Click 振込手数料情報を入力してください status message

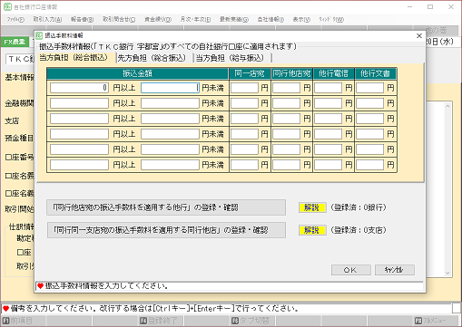107,285
